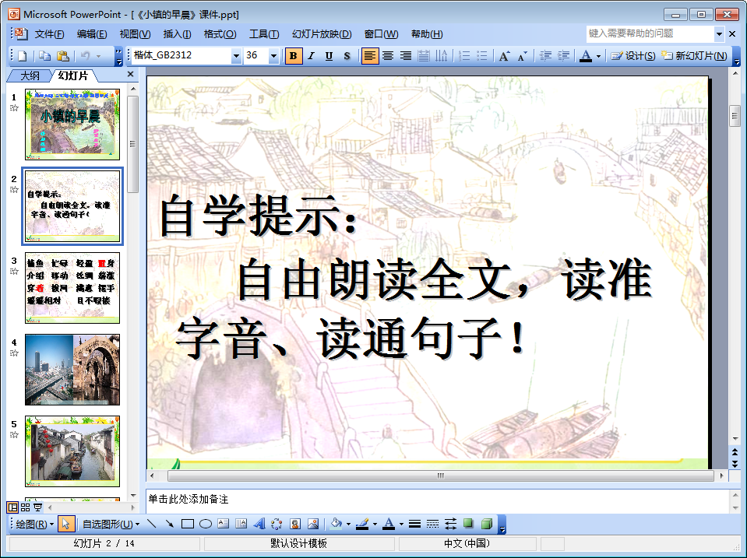Viewport: 747px width, 558px height.
Task: Decrease font size with the small A icon
Action: pyautogui.click(x=522, y=56)
